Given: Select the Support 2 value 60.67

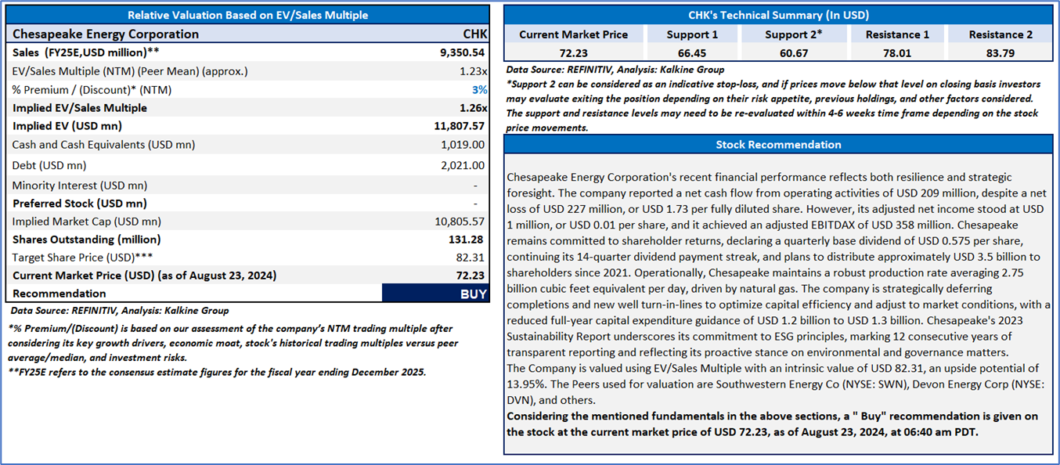Looking at the screenshot, I should coord(791,51).
